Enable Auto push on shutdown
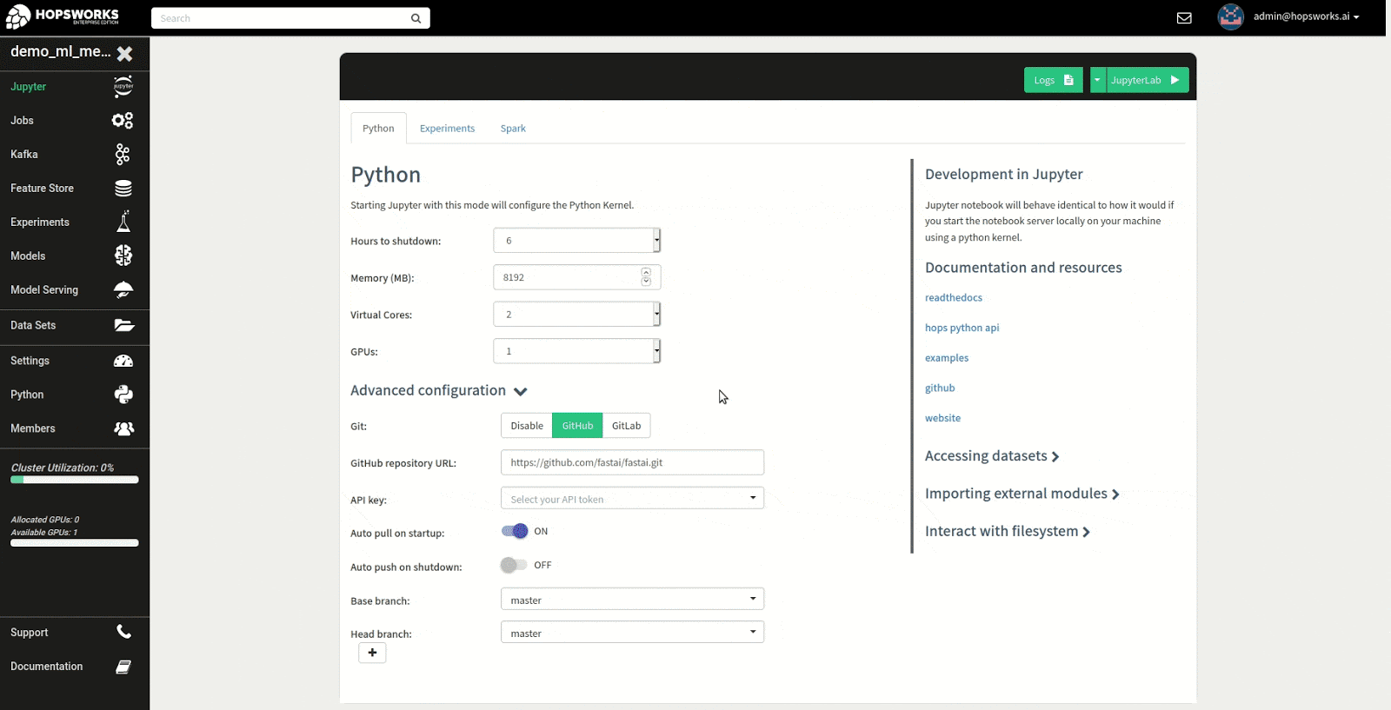This screenshot has width=1391, height=710. point(514,565)
